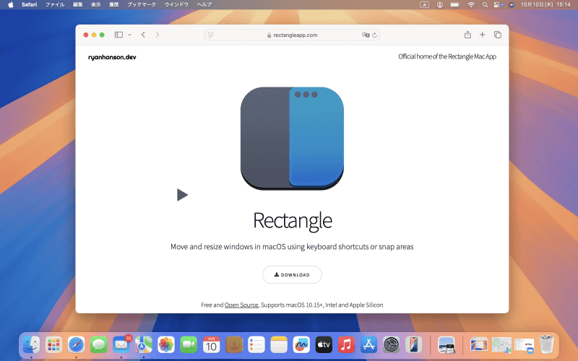Image resolution: width=578 pixels, height=361 pixels.
Task: Click the DOWNLOAD button
Action: click(292, 275)
